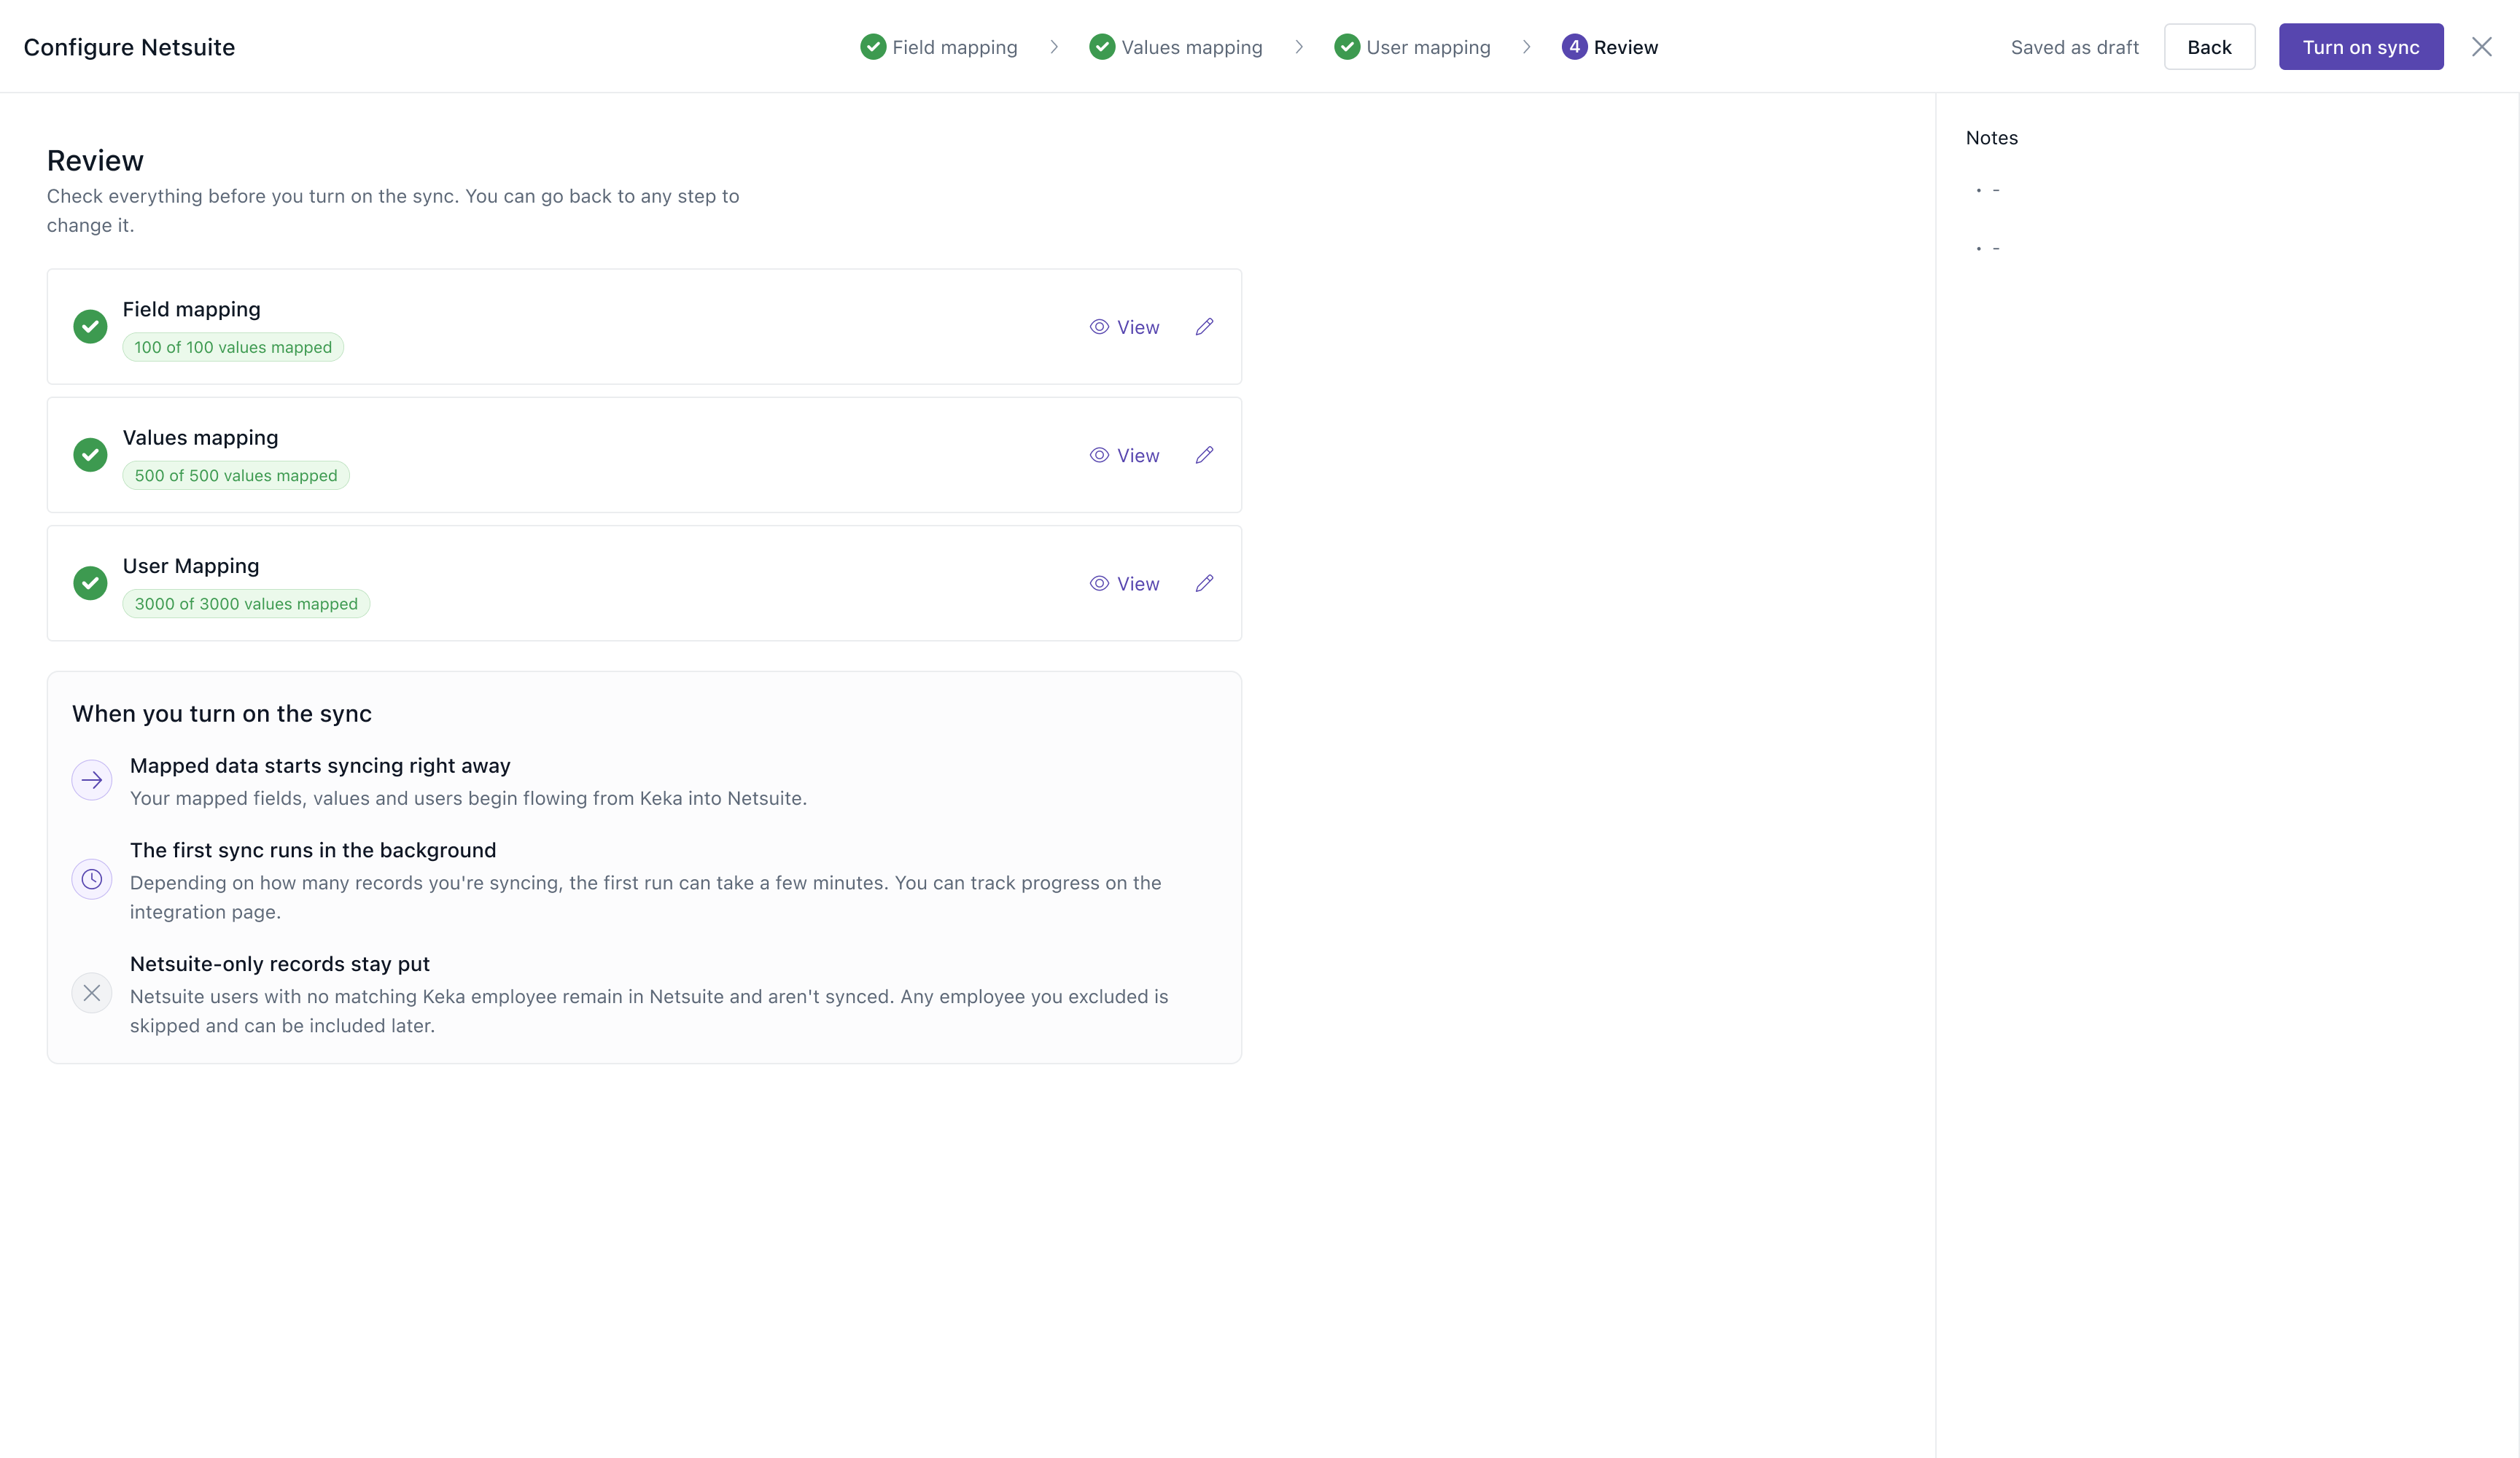
Task: Click the Turn on sync button
Action: point(2361,47)
